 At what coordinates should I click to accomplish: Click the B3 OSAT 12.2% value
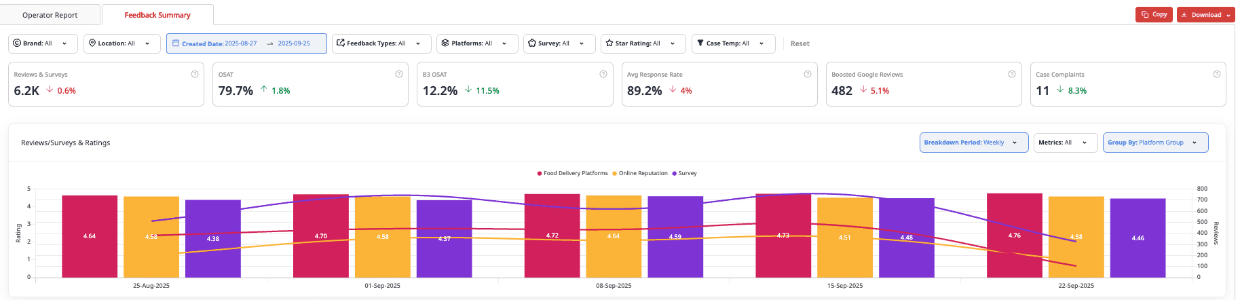point(440,91)
